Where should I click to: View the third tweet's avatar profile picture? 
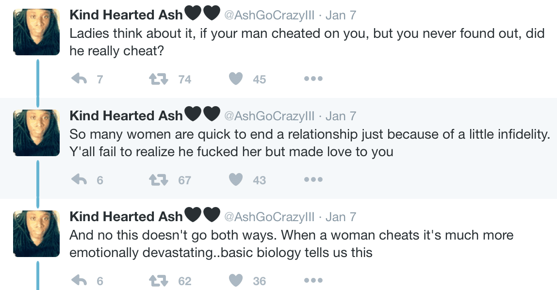click(36, 234)
